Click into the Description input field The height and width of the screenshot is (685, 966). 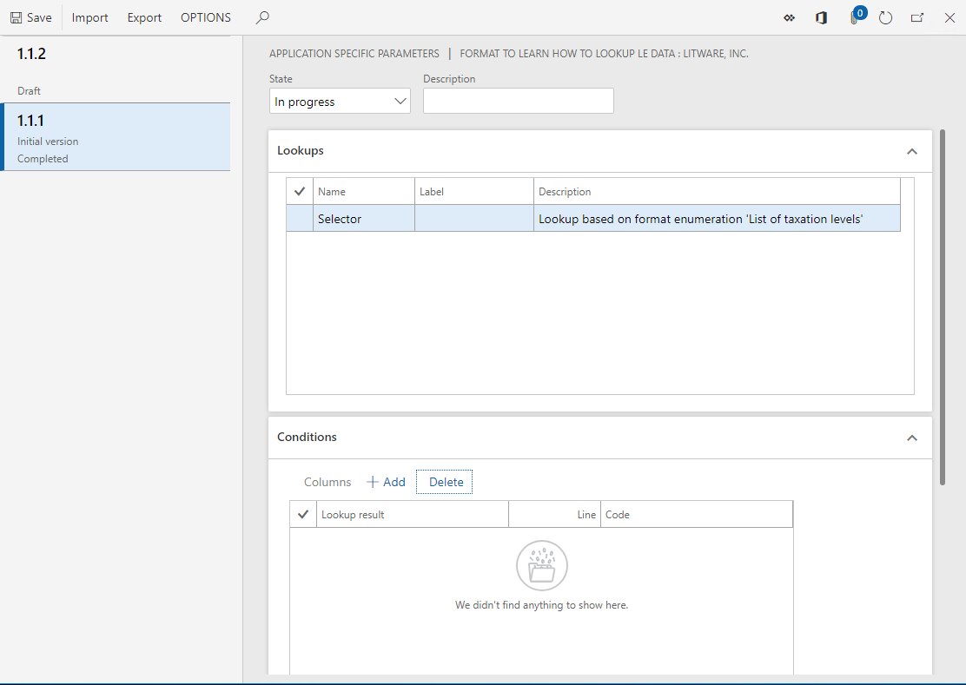click(x=518, y=101)
